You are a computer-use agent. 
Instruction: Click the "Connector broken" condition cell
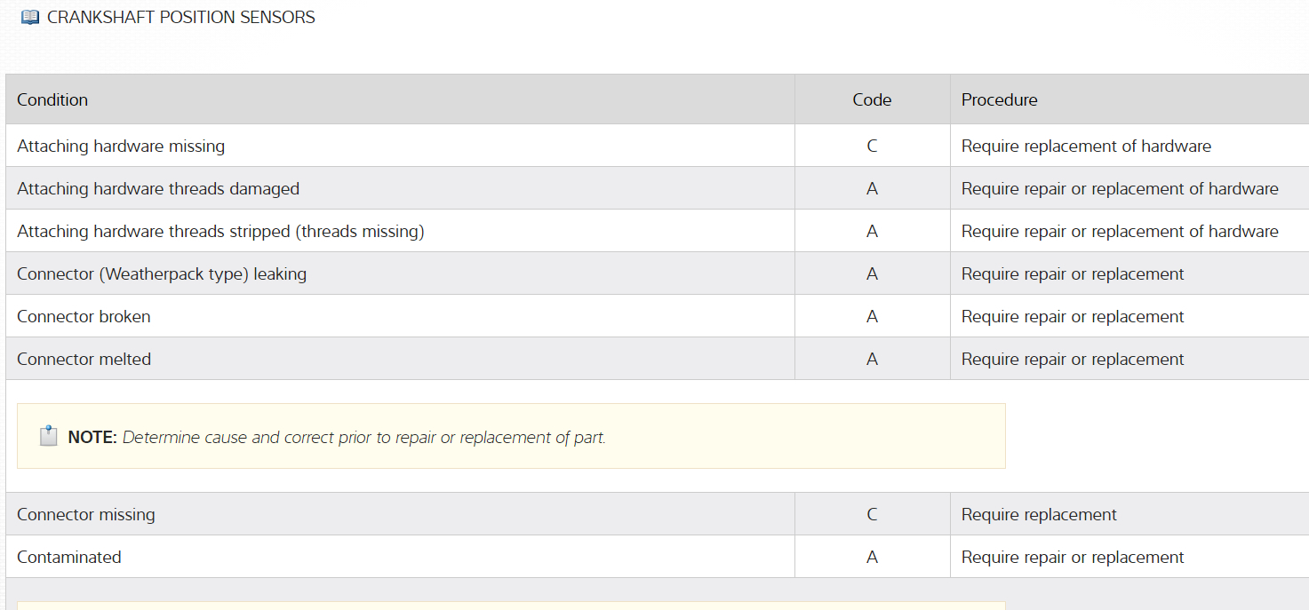tap(84, 317)
